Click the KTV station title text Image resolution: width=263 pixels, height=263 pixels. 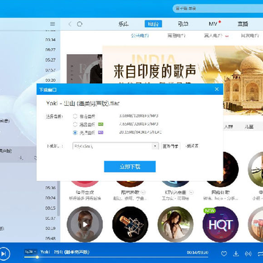click(x=175, y=192)
